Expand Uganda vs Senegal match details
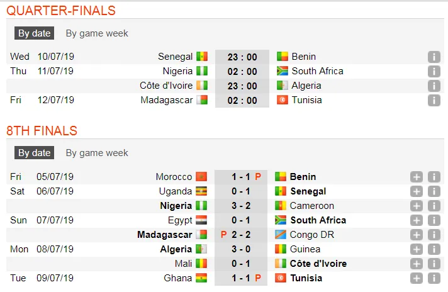This screenshot has width=448, height=292. tap(417, 191)
